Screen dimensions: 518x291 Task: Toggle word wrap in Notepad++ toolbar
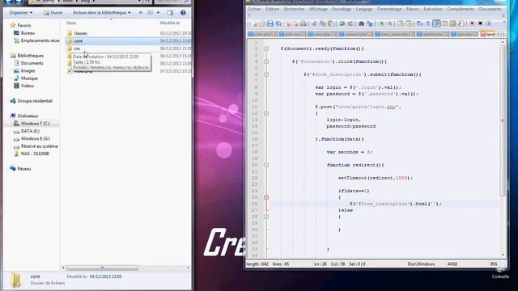pos(419,23)
